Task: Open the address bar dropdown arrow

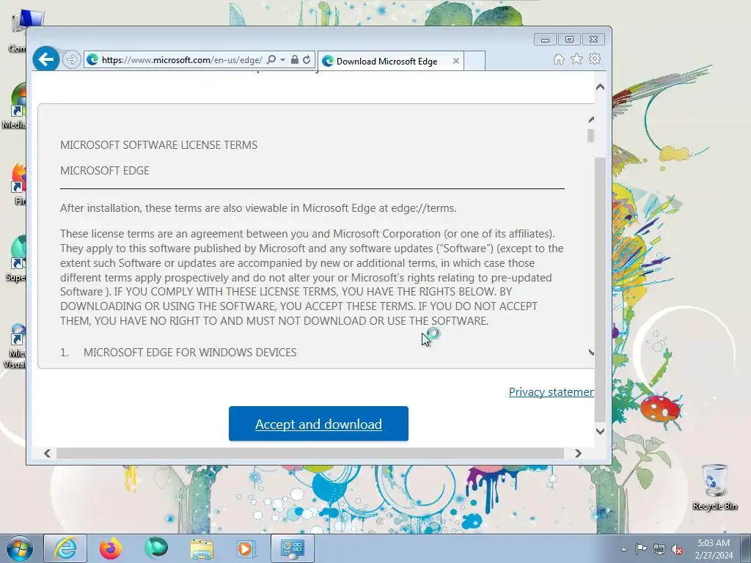Action: 282,60
